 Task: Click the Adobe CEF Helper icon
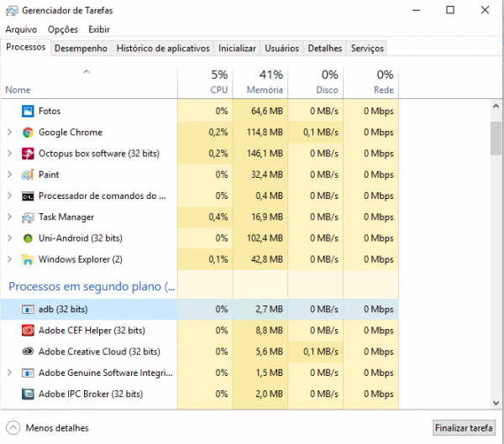(x=28, y=331)
